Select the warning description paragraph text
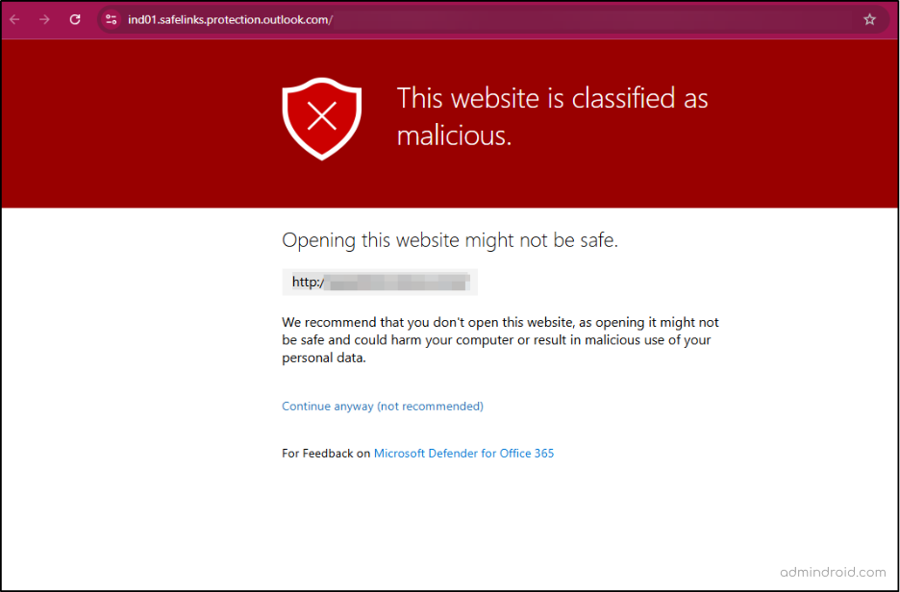The image size is (900, 592). 500,339
